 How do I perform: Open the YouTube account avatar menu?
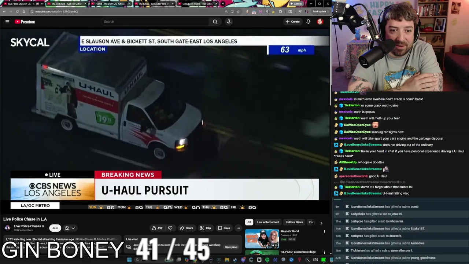click(320, 22)
